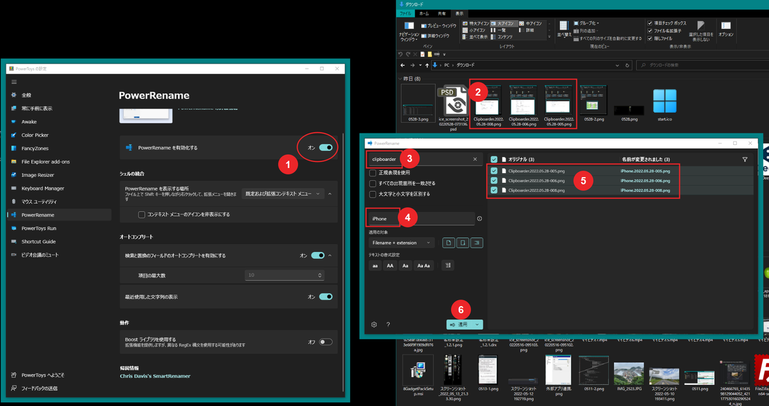The width and height of the screenshot is (769, 406).
Task: Clear the clipboarder search field
Action: (x=475, y=159)
